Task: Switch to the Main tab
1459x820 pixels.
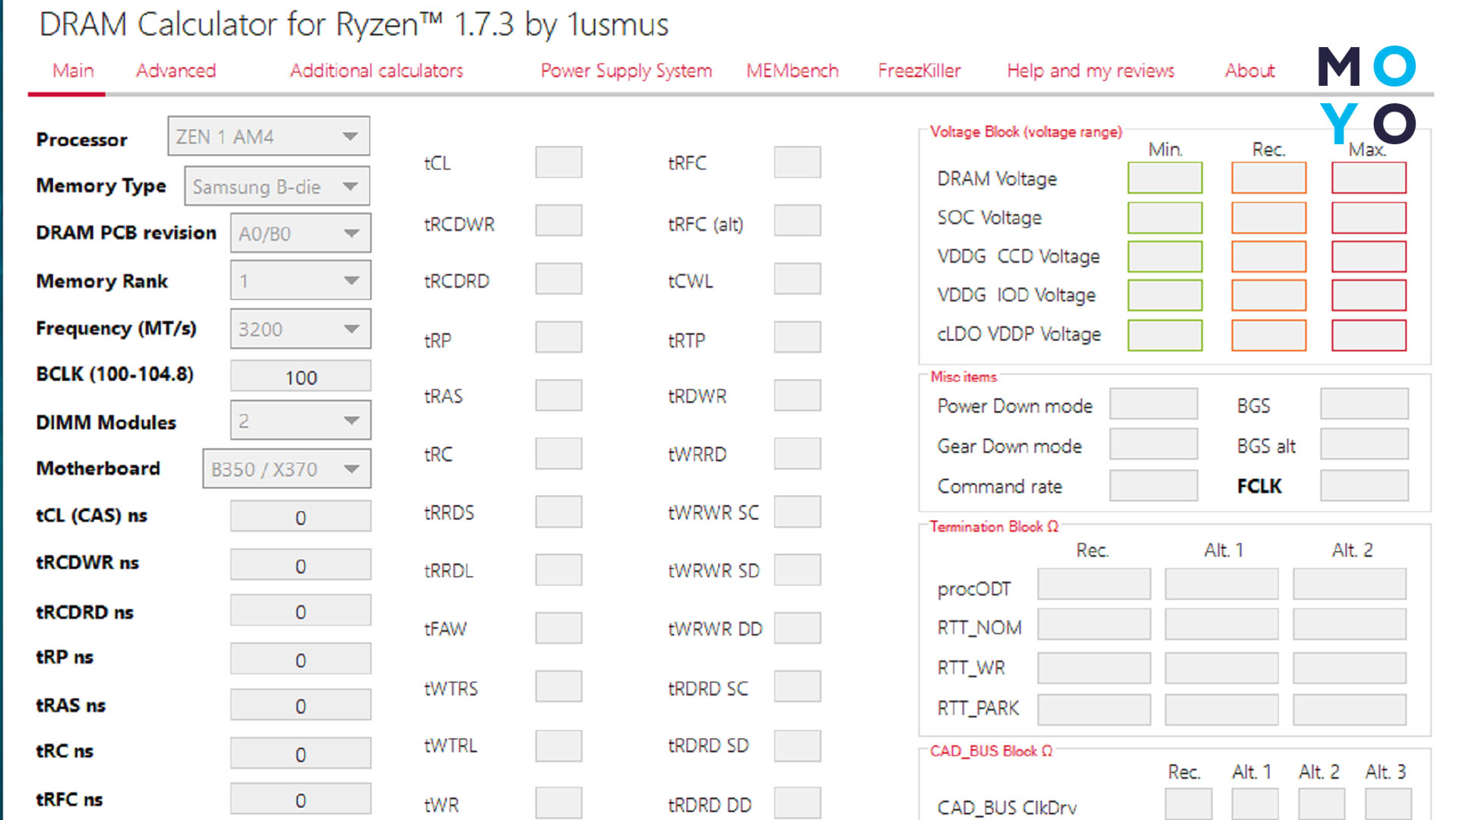Action: (73, 71)
